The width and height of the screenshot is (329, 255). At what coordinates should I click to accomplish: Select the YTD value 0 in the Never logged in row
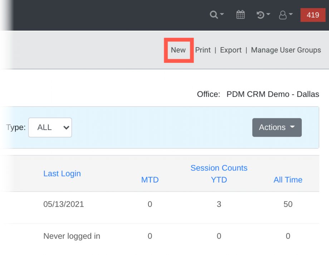[x=219, y=236]
